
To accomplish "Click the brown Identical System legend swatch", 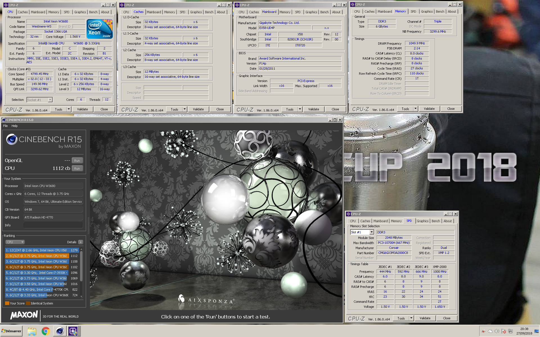I will [28, 303].
